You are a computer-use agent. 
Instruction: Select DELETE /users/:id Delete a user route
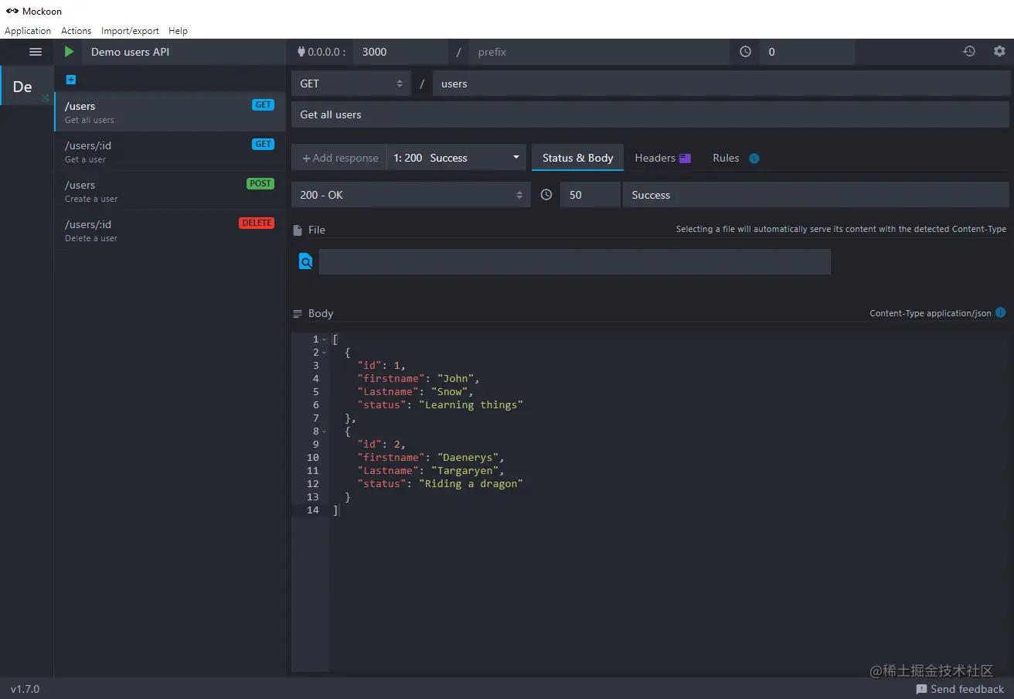click(x=169, y=230)
